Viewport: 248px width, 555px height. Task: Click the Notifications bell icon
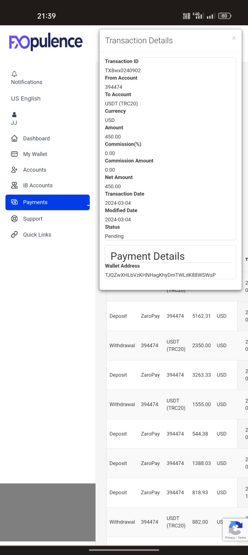tap(14, 74)
